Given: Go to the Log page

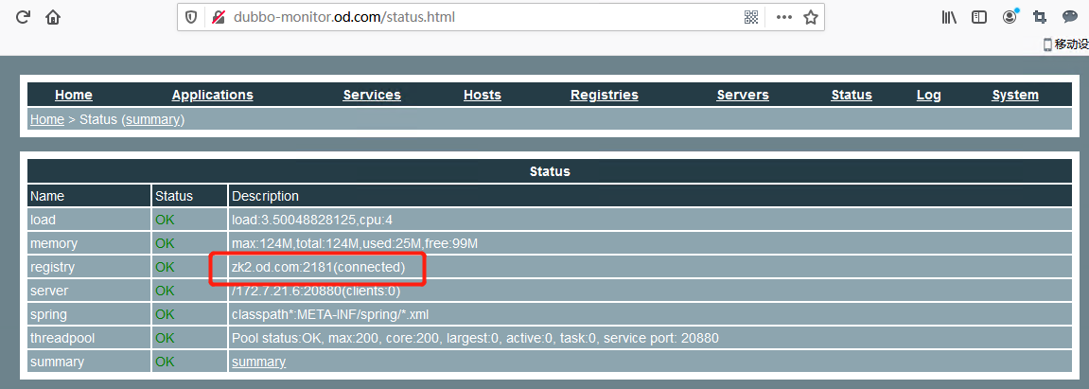Looking at the screenshot, I should 928,95.
